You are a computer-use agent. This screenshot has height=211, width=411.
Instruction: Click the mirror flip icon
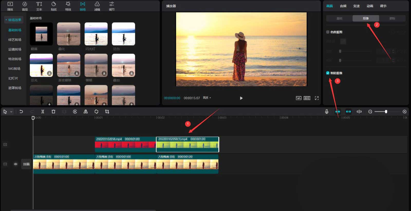pyautogui.click(x=86, y=112)
